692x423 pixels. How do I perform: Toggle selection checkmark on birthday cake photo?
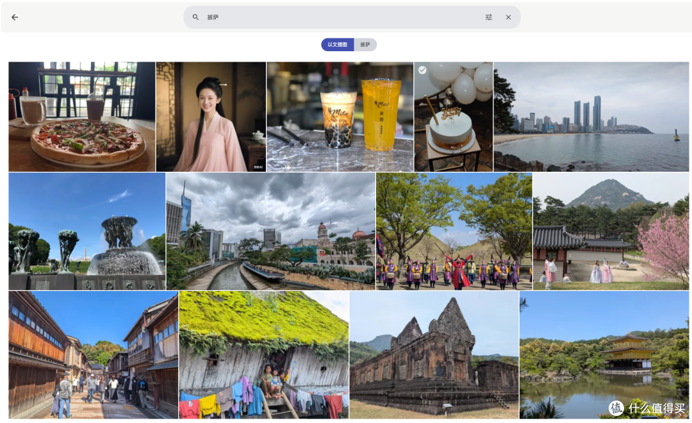[x=422, y=70]
